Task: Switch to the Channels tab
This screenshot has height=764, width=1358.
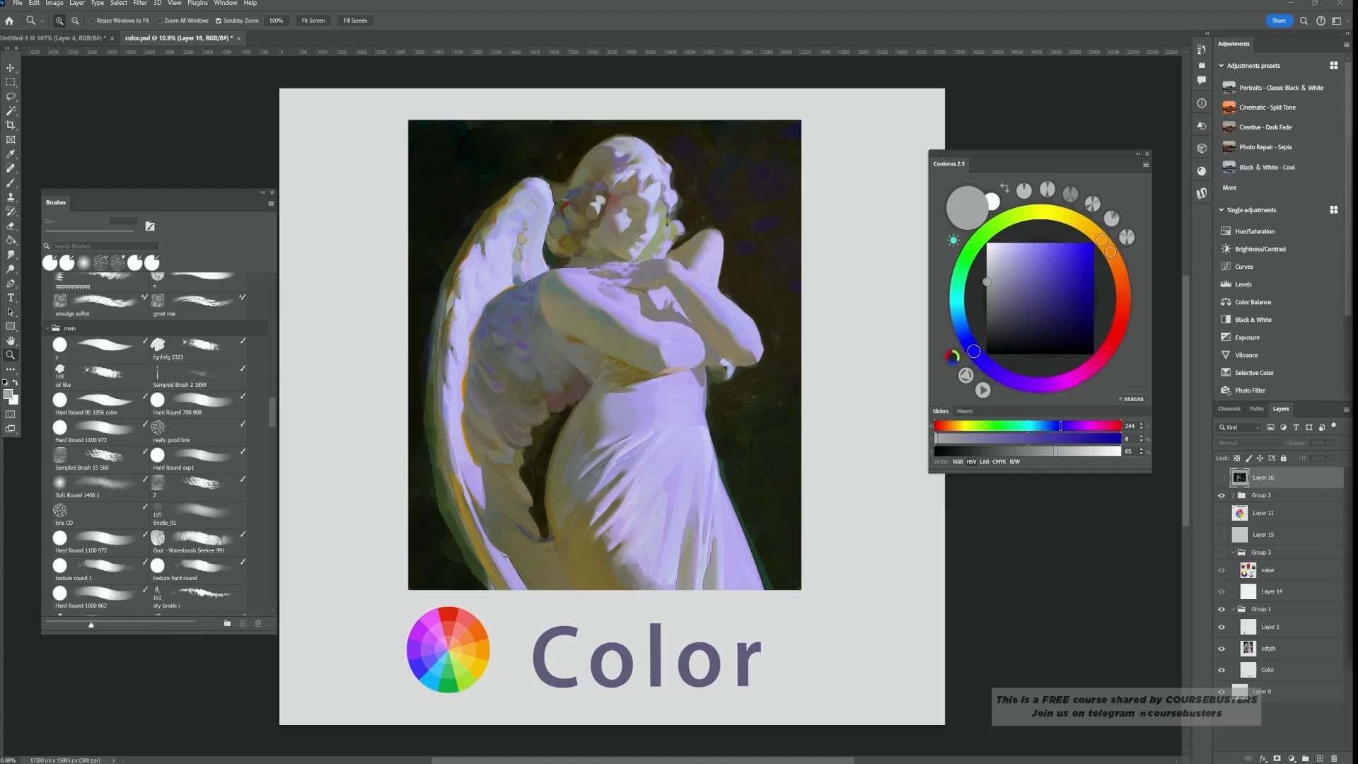Action: tap(1229, 409)
